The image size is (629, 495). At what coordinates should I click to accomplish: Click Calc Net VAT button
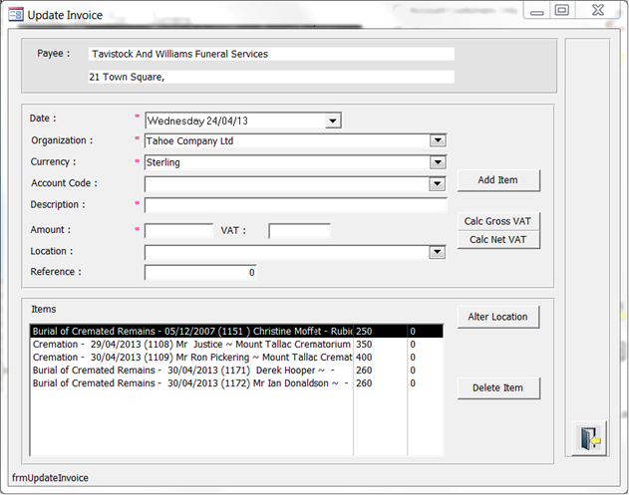pyautogui.click(x=498, y=240)
